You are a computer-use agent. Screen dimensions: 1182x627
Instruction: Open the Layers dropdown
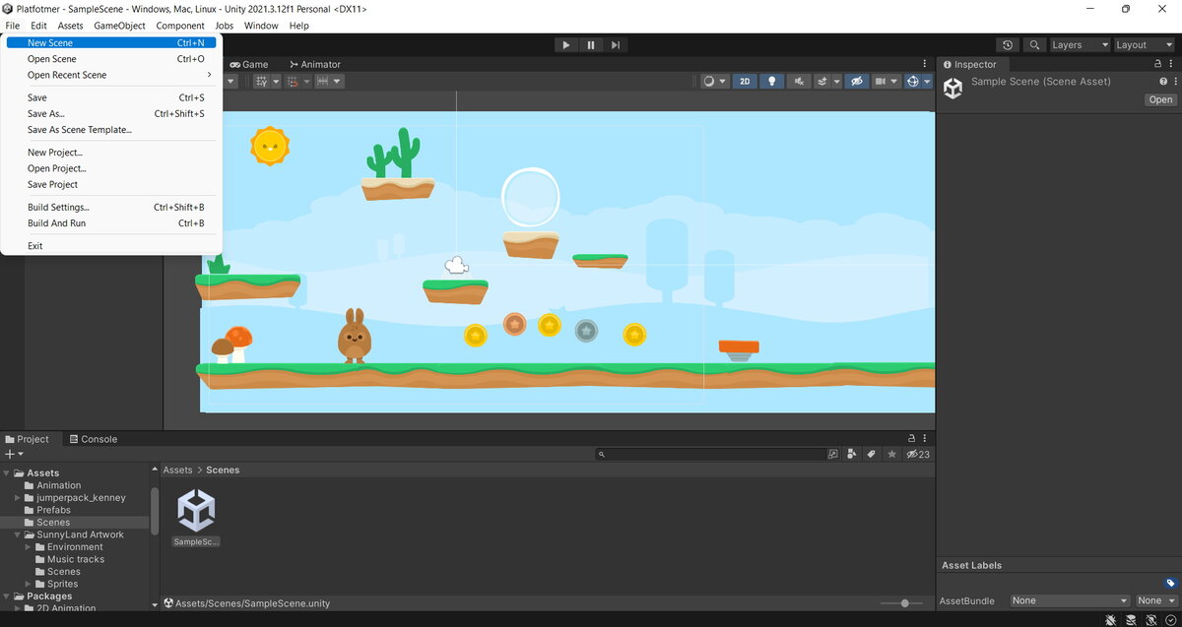coord(1080,44)
